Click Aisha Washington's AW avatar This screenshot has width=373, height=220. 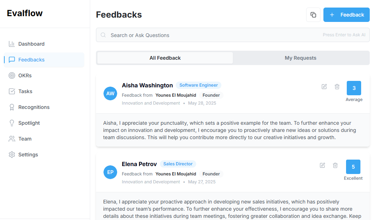(110, 93)
